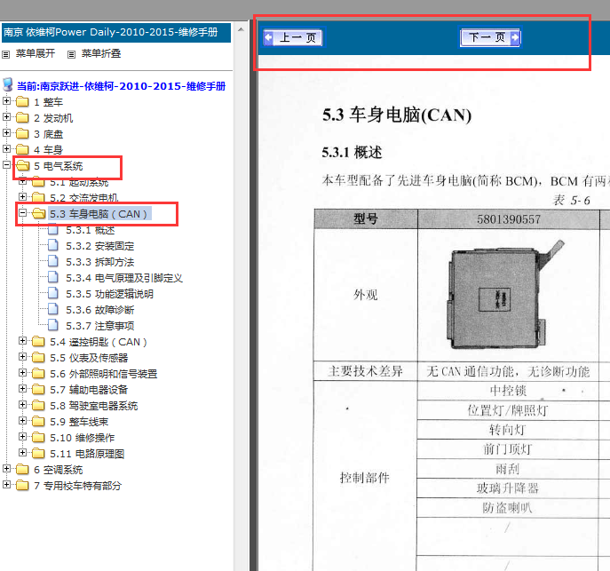The width and height of the screenshot is (610, 571).
Task: Expand the 4 车身 tree node
Action: (6, 149)
